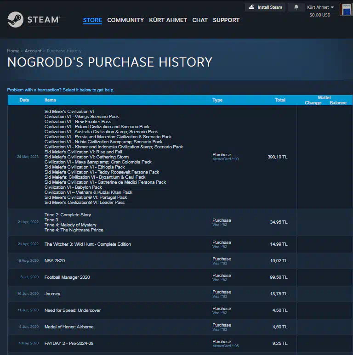Click the Date column header
This screenshot has width=353, height=355.
(x=24, y=100)
